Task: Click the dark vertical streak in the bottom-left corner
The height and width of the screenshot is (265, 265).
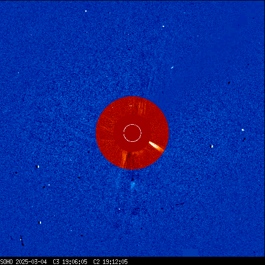Action: (x=22, y=240)
